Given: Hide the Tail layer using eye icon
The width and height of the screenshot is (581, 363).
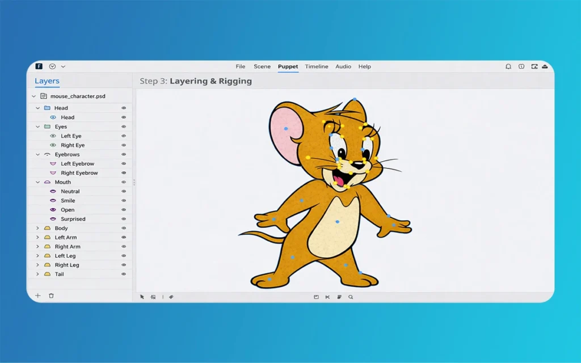Looking at the screenshot, I should tap(124, 275).
